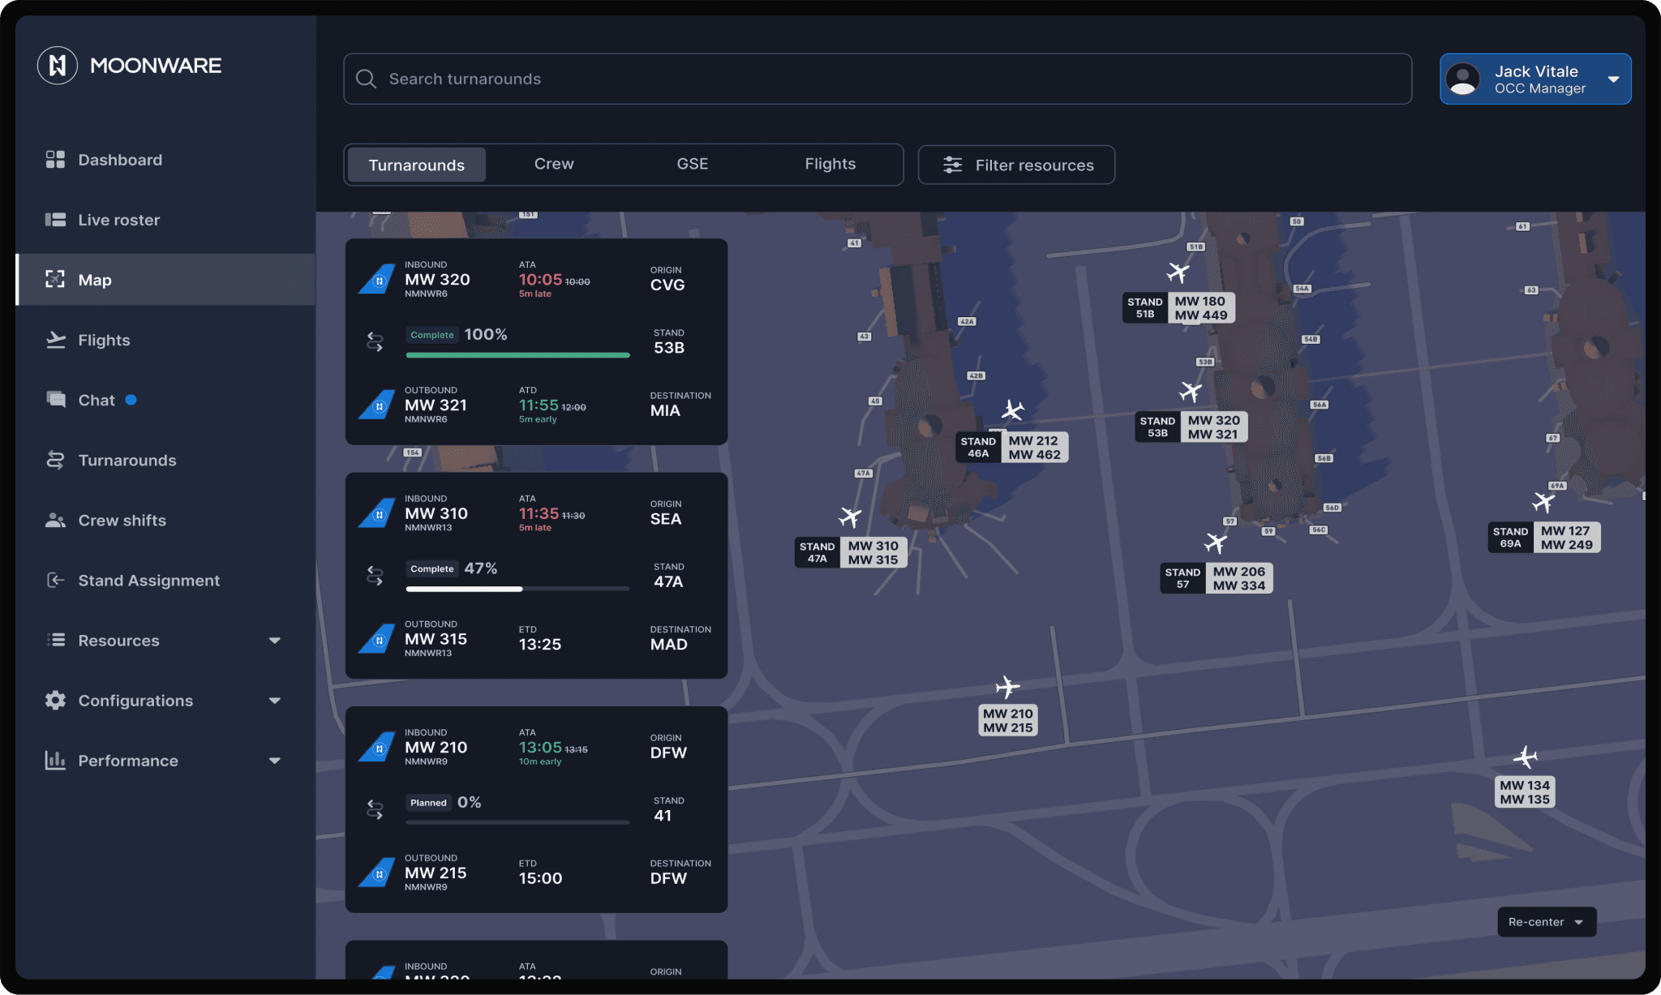Click the aircraft icon at stand 51B
The height and width of the screenshot is (995, 1661).
(1178, 272)
